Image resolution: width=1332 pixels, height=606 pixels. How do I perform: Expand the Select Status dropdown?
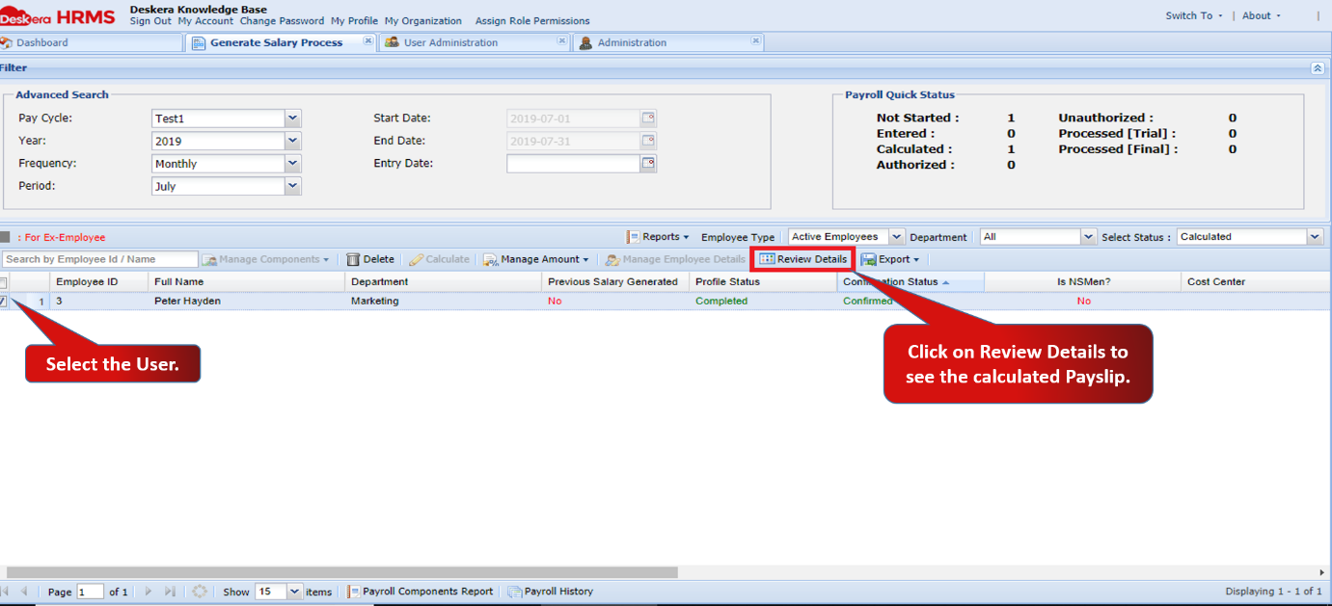pos(1316,237)
